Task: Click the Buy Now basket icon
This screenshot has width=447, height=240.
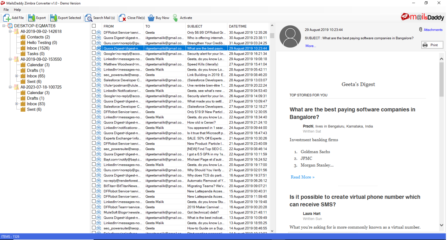Action: click(151, 18)
